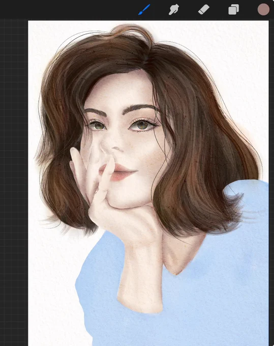Screen dimensions: 274x346
Task: Select the Smudge tool
Action: coord(174,10)
